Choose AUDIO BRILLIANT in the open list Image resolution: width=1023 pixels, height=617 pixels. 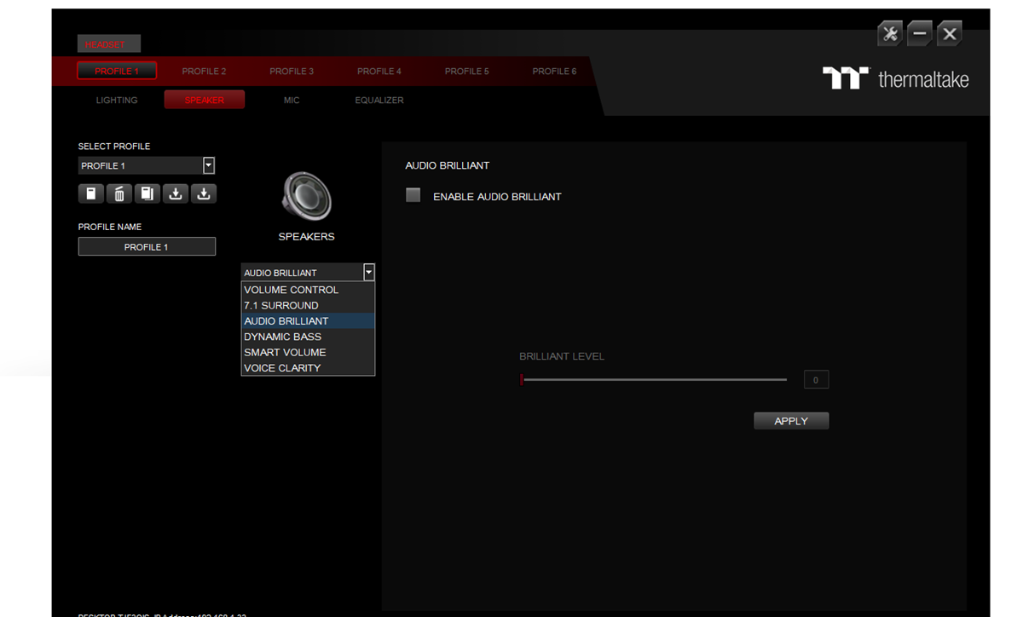coord(308,321)
